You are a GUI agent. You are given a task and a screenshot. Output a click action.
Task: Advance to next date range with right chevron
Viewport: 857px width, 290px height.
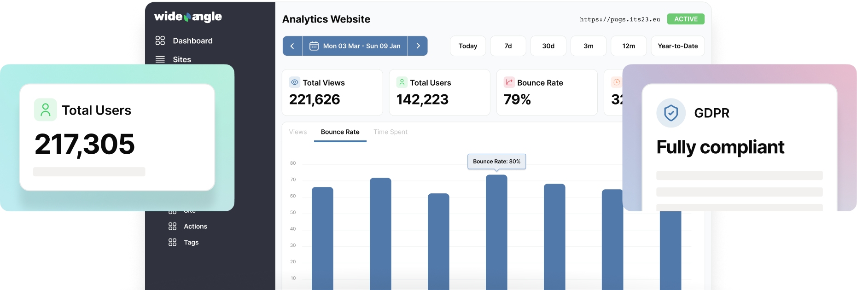(418, 46)
